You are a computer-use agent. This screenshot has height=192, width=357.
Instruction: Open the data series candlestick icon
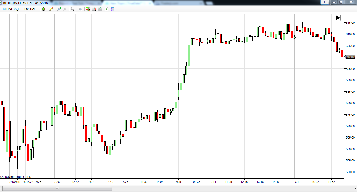click(94, 9)
